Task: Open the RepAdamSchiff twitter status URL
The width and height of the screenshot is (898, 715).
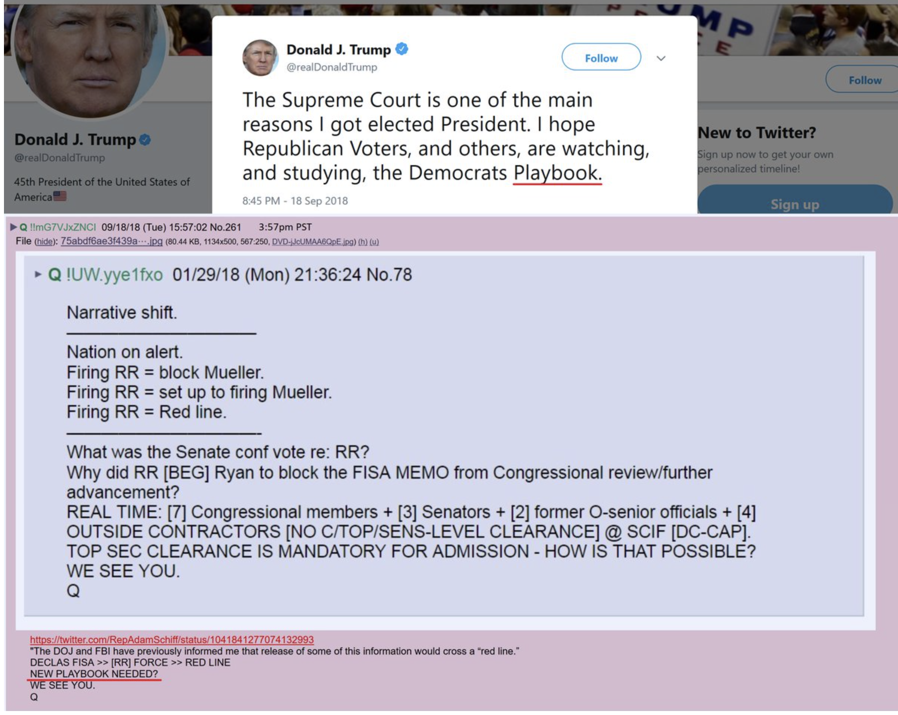Action: point(172,640)
